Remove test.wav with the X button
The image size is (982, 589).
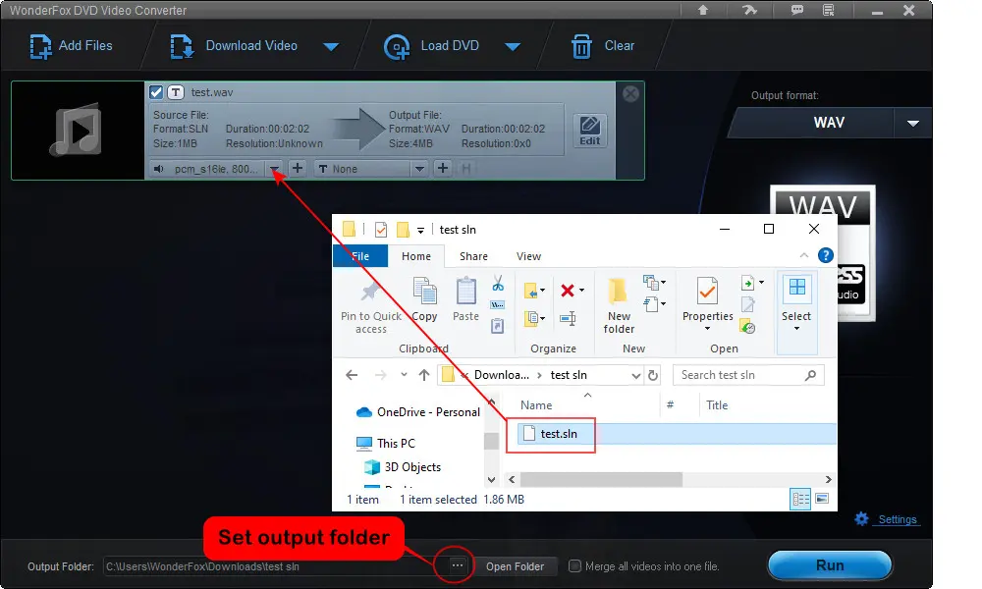[630, 94]
